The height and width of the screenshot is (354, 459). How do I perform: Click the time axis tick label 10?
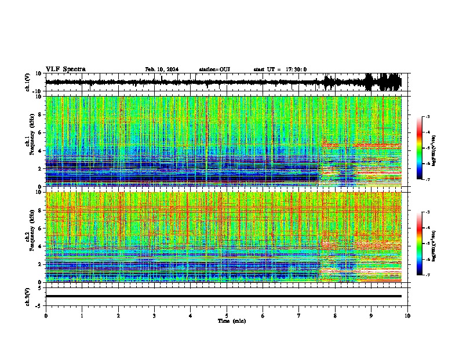tap(407, 316)
